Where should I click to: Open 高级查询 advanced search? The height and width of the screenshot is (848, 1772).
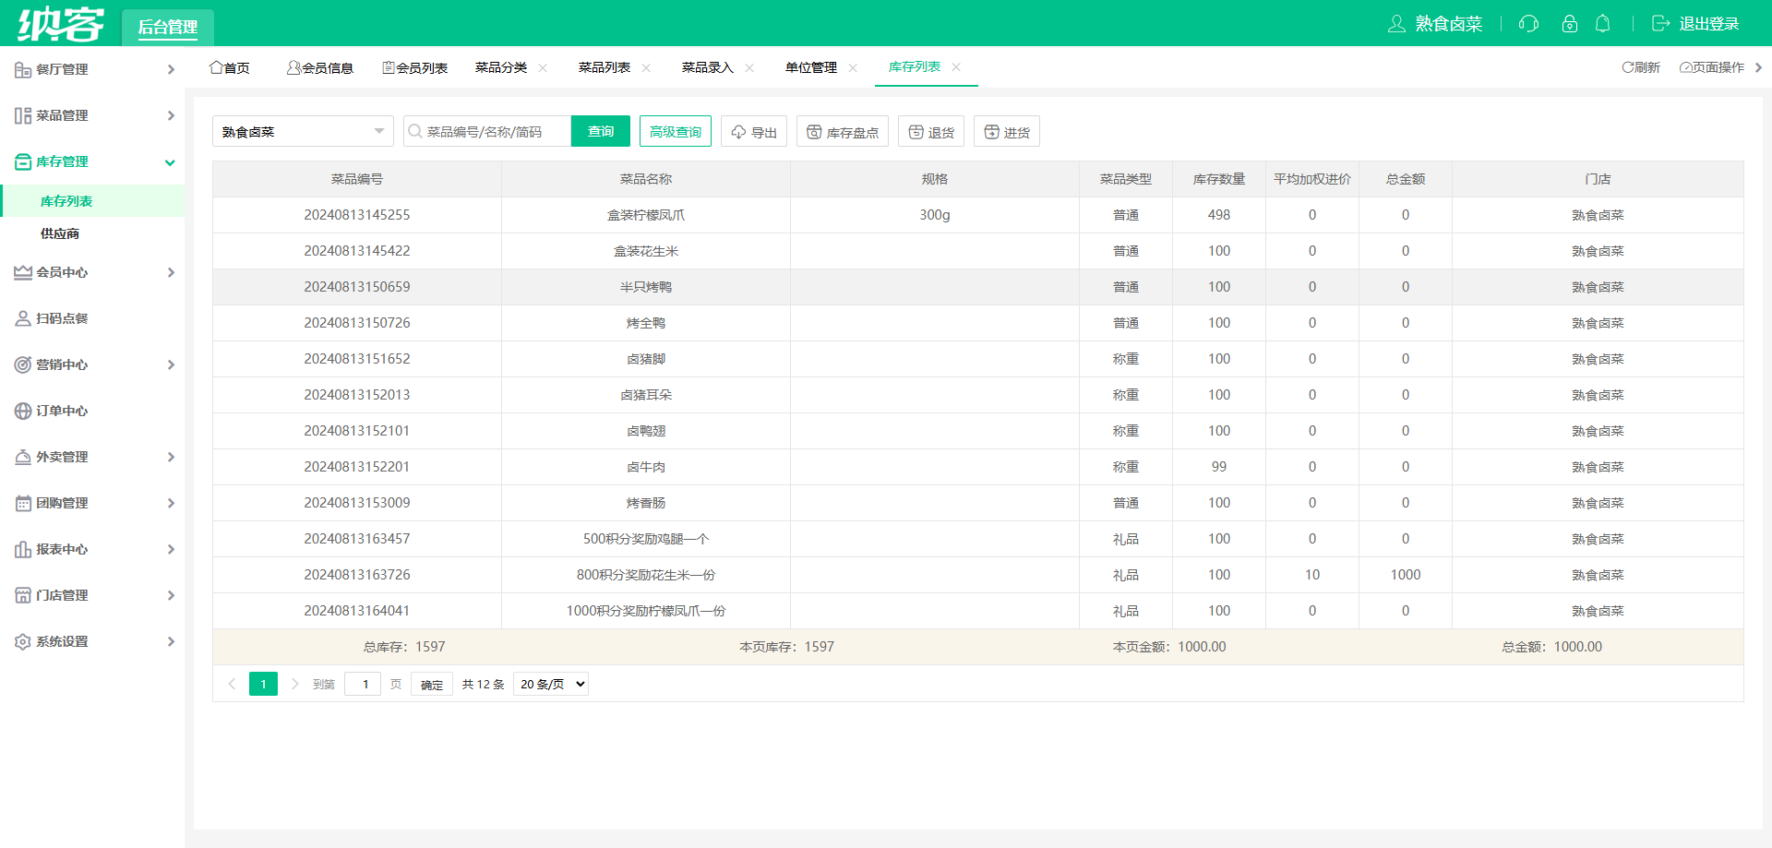click(x=676, y=131)
